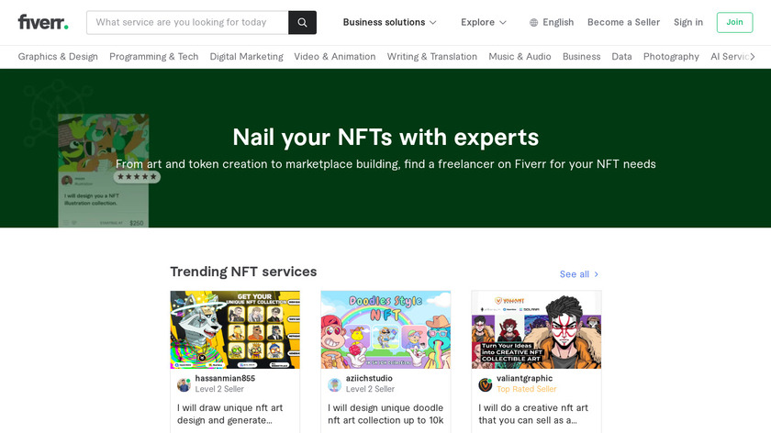This screenshot has height=433, width=771.
Task: Click azichstudio's seller avatar
Action: (335, 384)
